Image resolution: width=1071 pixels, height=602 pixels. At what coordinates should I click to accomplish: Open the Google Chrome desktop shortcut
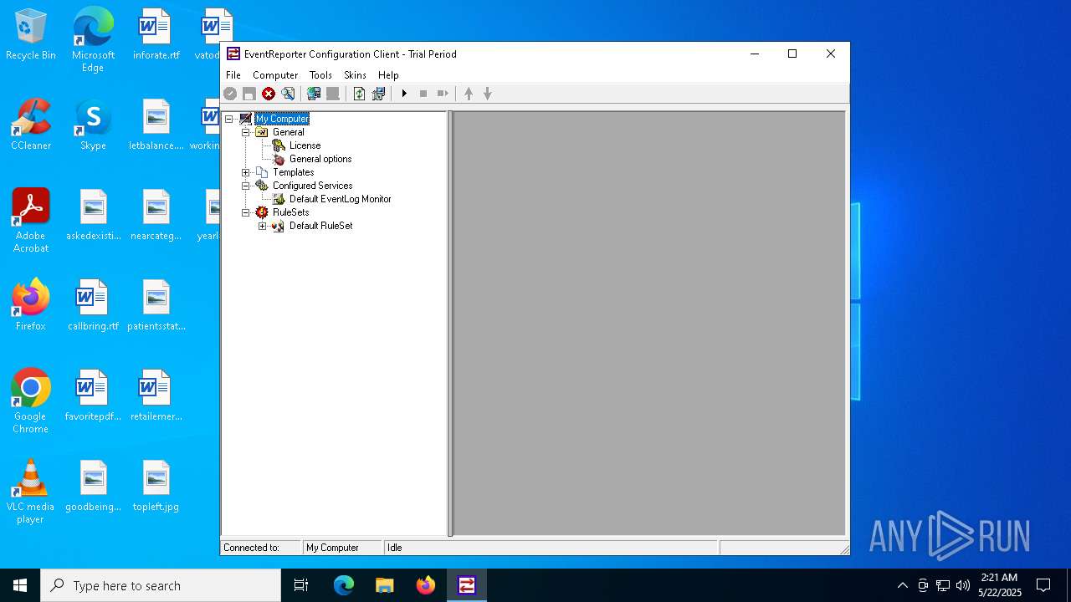click(x=31, y=401)
